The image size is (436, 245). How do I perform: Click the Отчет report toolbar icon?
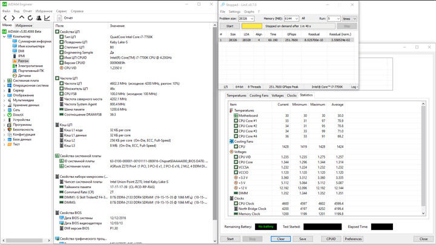point(59,18)
